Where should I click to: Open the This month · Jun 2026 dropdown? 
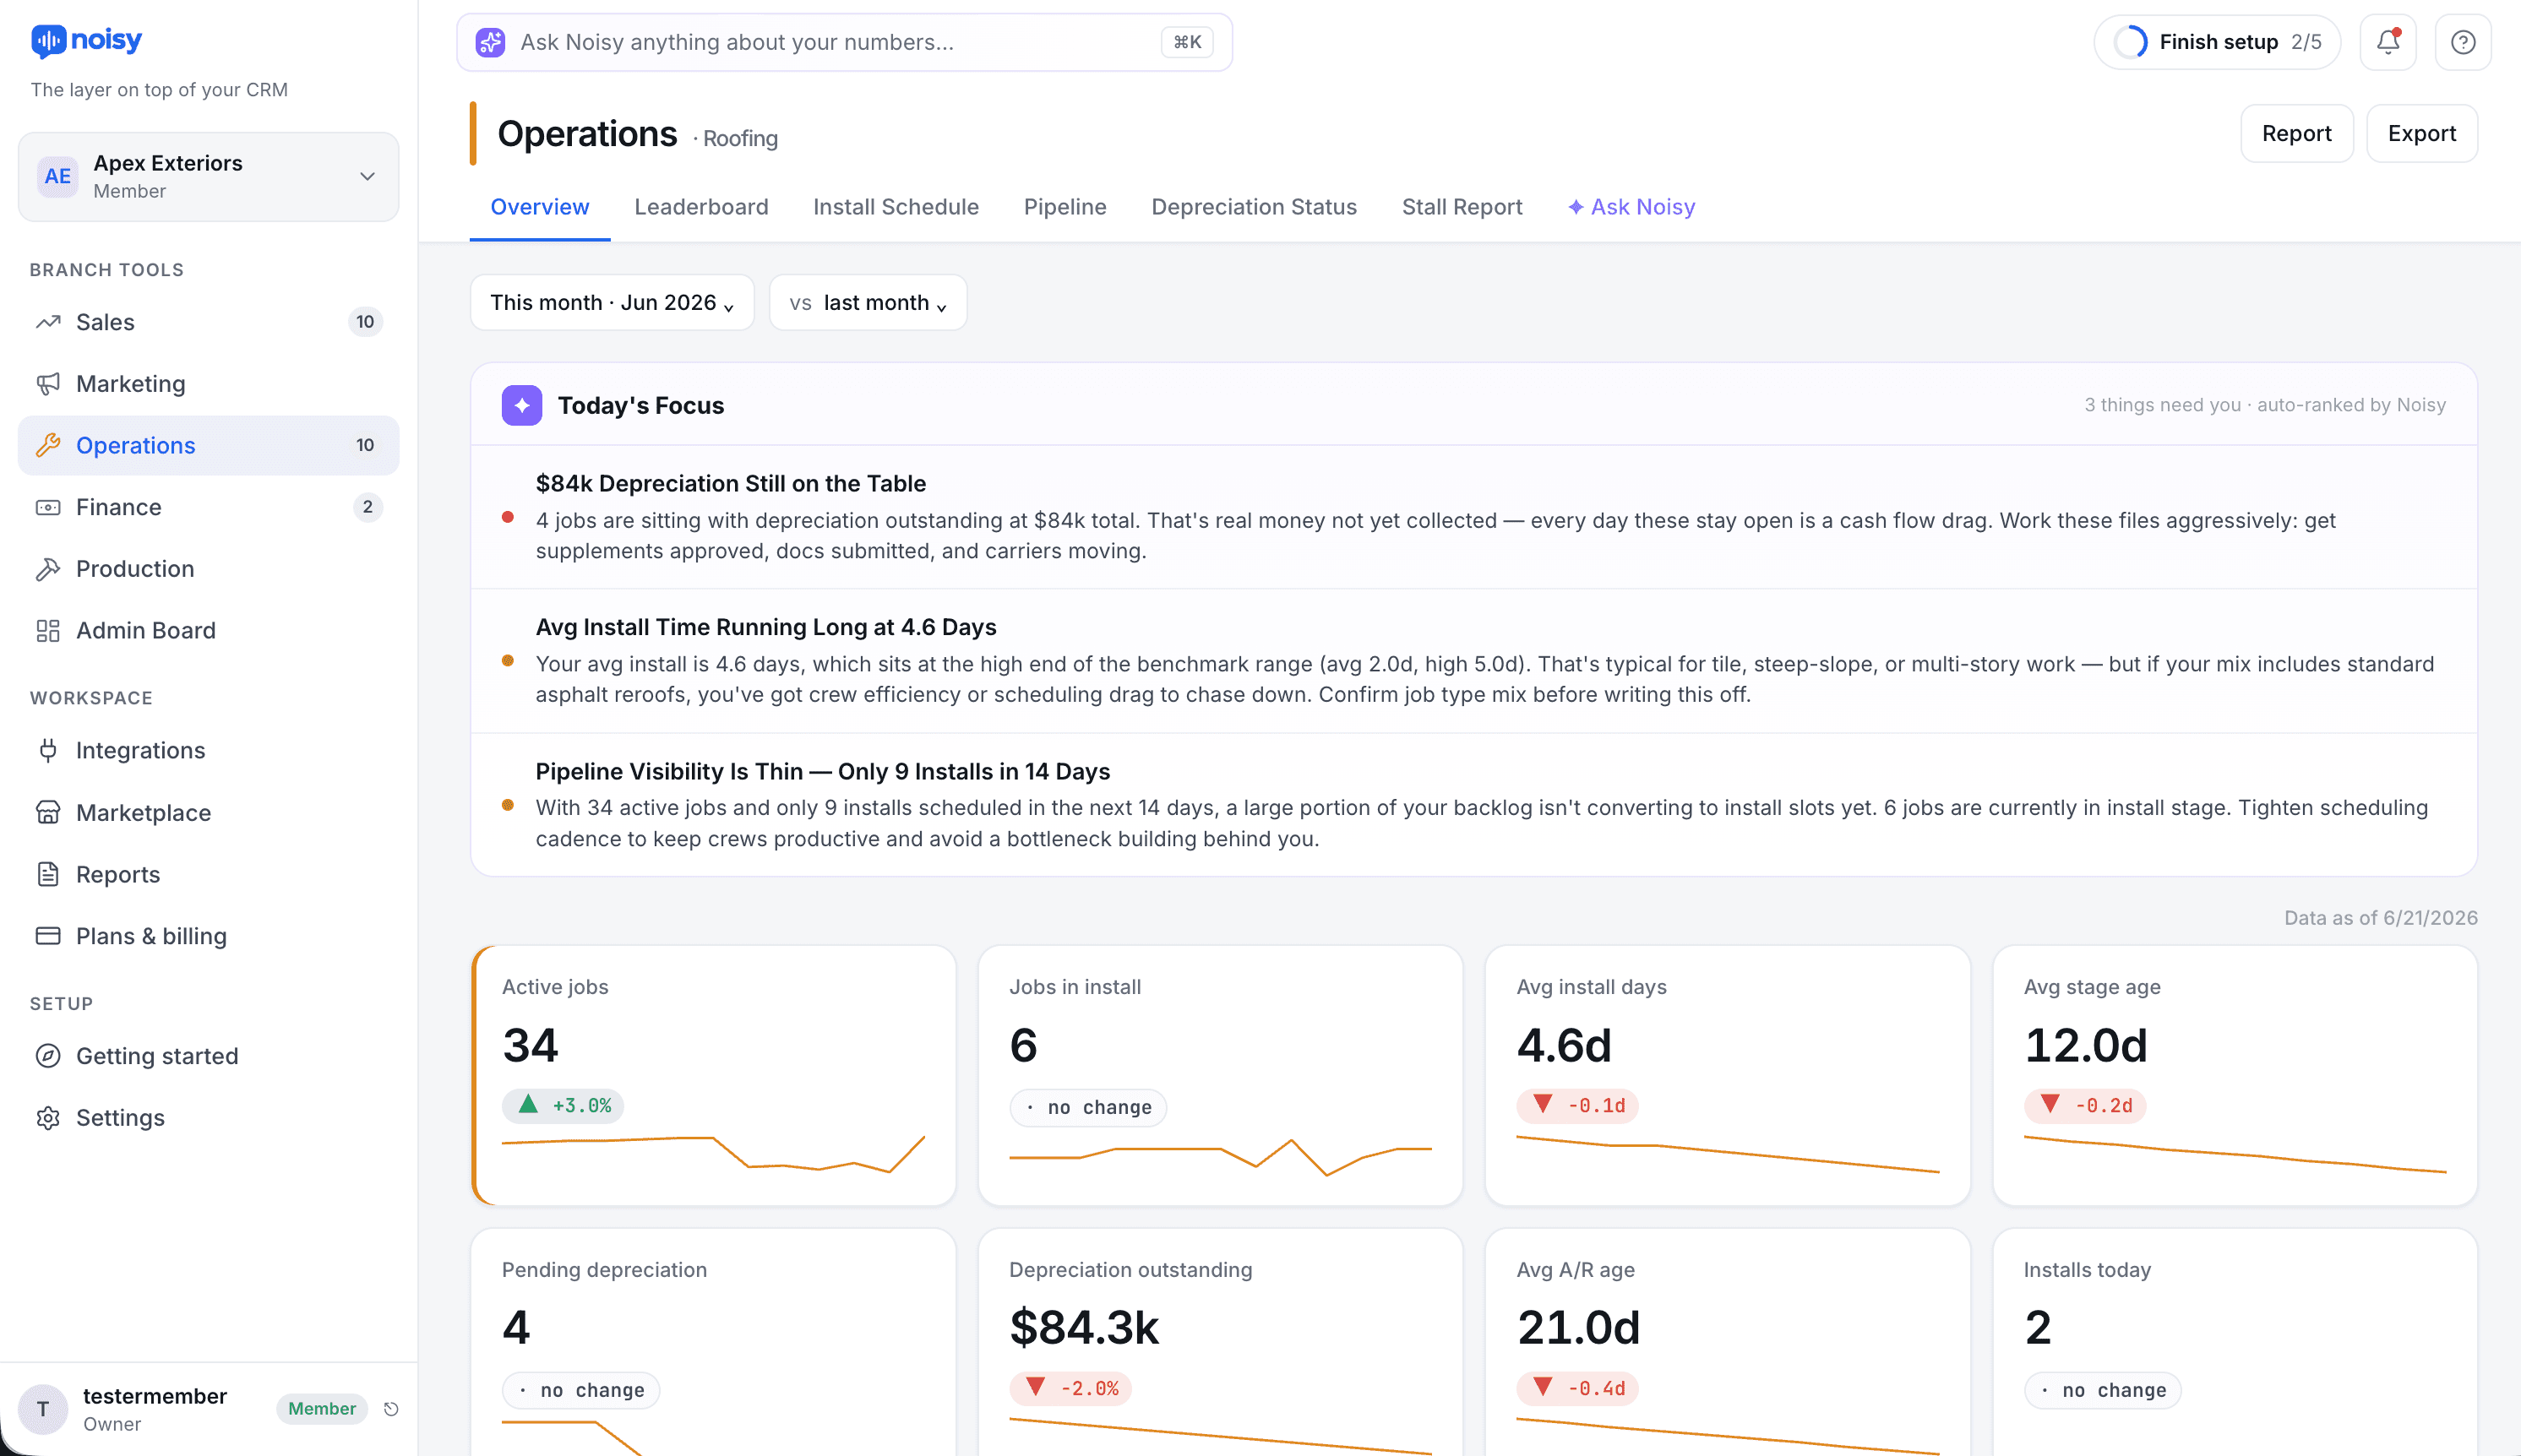[613, 302]
